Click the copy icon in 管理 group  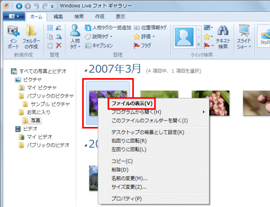(50, 37)
